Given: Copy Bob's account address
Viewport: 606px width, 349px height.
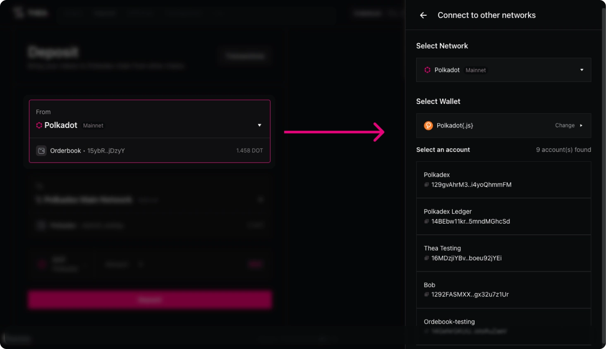Looking at the screenshot, I should pyautogui.click(x=426, y=294).
